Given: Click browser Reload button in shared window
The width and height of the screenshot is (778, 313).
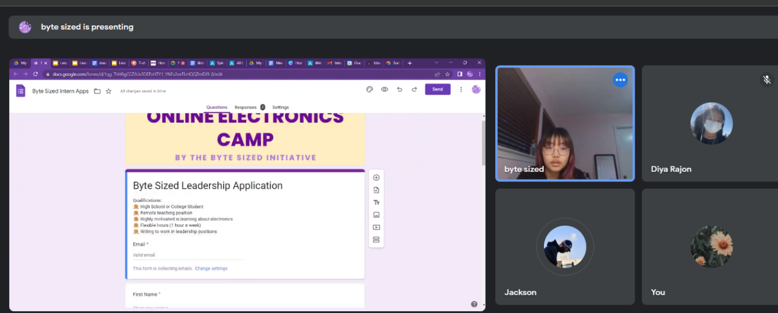Looking at the screenshot, I should click(35, 74).
